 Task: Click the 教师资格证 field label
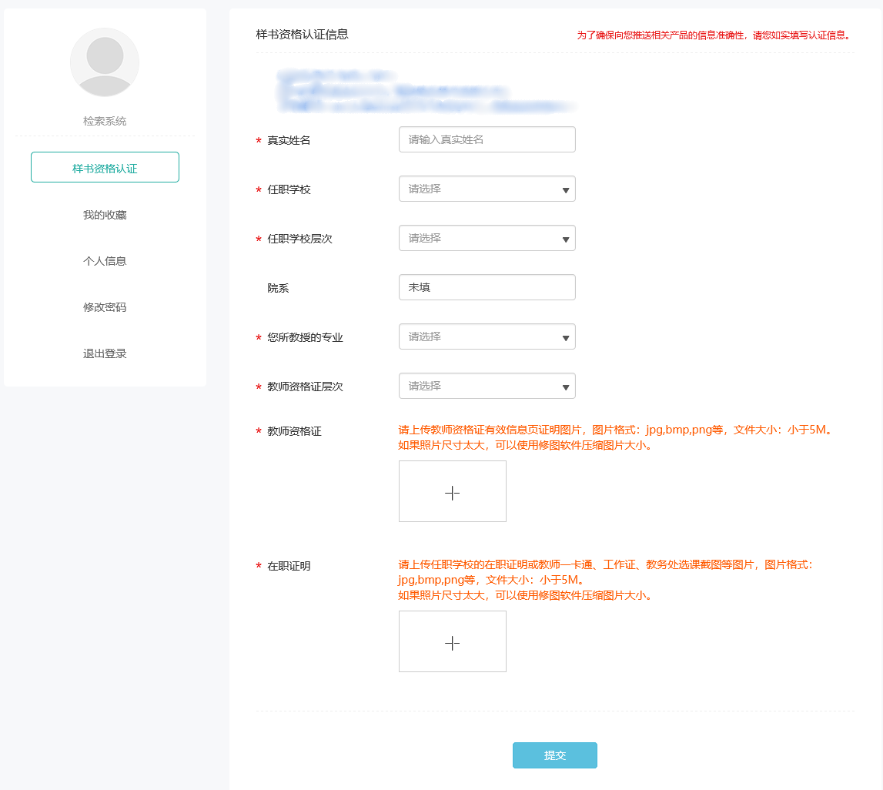coord(294,432)
